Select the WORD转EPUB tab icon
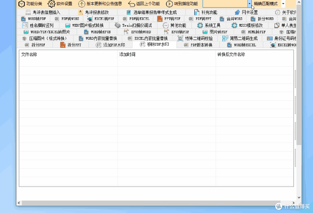313x213 pixels. tap(86, 32)
